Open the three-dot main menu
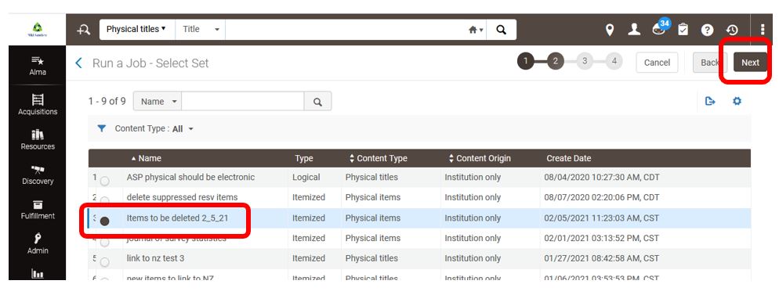 pos(763,30)
